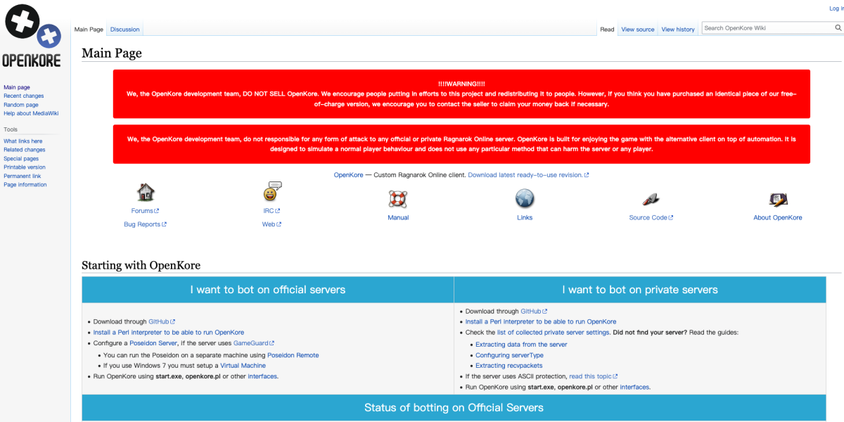Screen dimensions: 844x422
Task: Click the Source Code icon
Action: coord(651,199)
